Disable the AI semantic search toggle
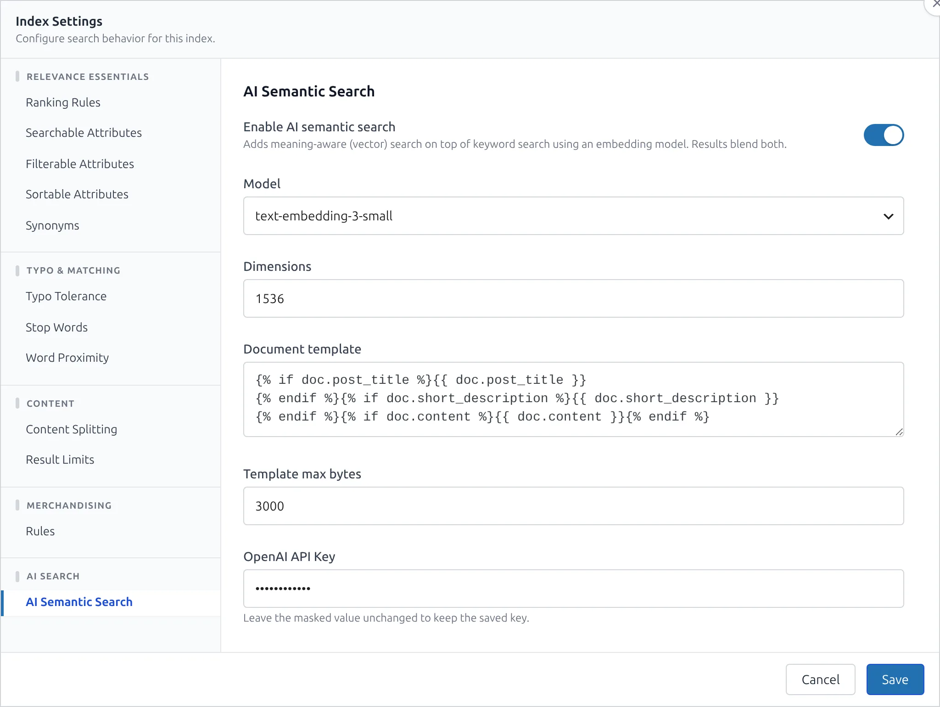The height and width of the screenshot is (707, 940). [884, 135]
